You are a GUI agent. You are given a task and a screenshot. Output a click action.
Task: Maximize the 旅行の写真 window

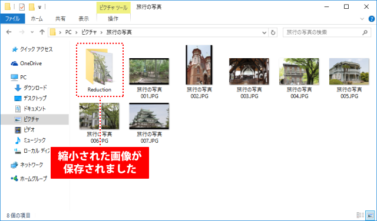(346, 6)
